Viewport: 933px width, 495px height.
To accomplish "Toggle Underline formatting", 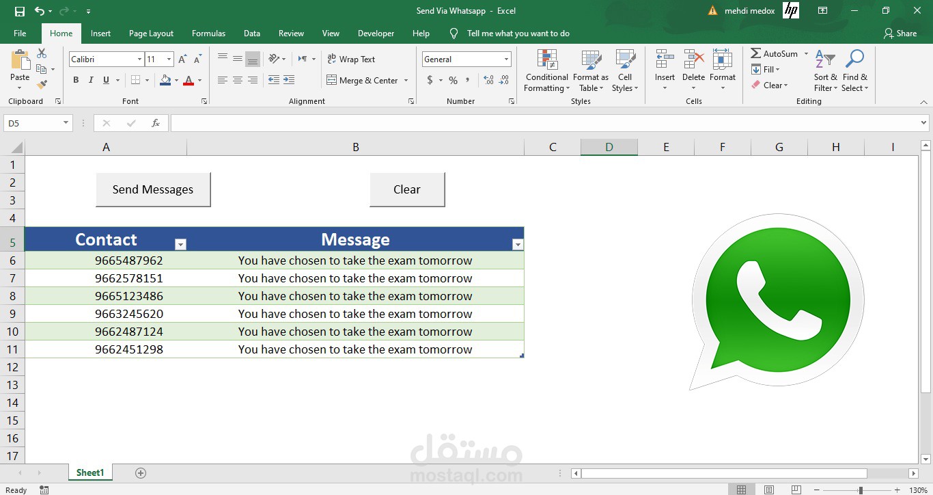I will 106,80.
